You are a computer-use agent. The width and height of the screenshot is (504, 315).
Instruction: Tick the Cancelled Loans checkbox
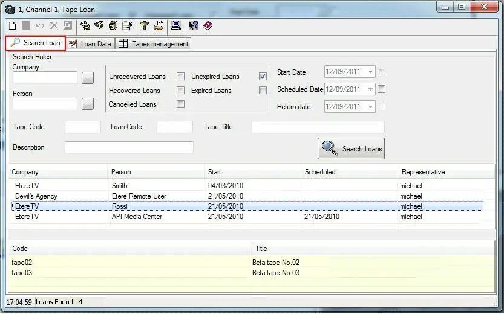180,104
